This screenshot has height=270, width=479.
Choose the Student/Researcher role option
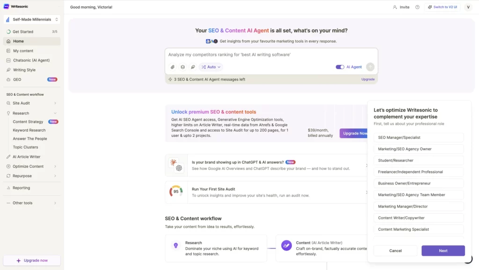pyautogui.click(x=418, y=160)
